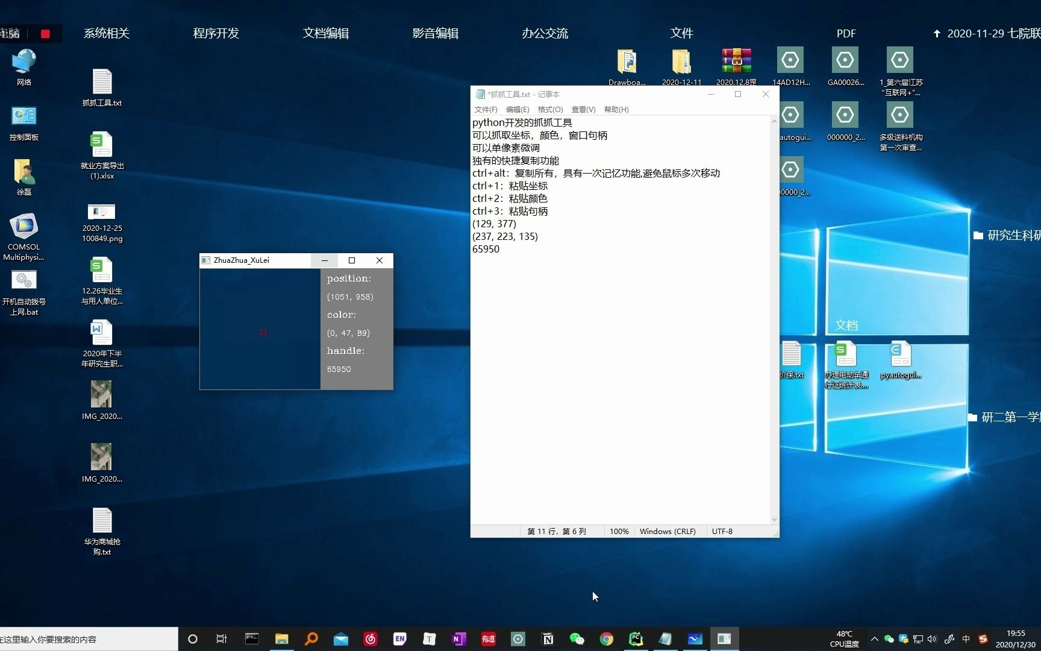Click the Task View button
This screenshot has width=1041, height=651.
pyautogui.click(x=221, y=639)
